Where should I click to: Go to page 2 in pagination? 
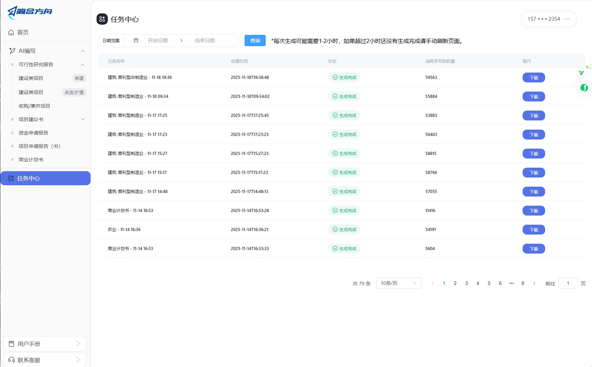(455, 283)
